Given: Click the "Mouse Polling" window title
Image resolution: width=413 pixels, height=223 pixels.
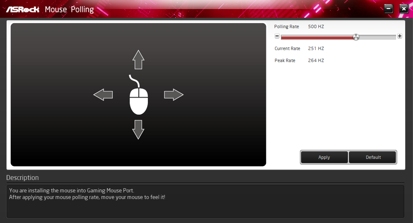Looking at the screenshot, I should [69, 10].
